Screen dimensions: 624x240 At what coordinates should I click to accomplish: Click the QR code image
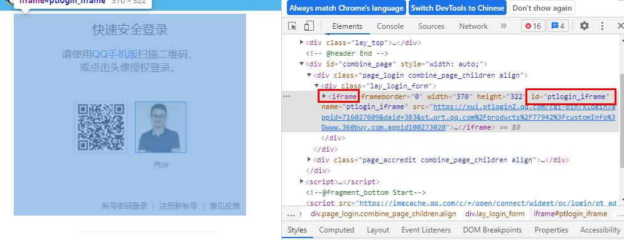click(101, 127)
